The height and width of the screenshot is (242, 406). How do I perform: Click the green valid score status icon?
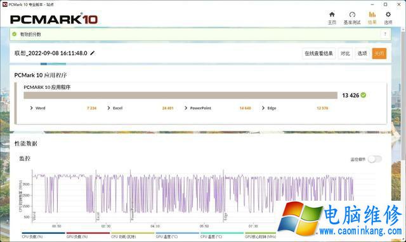[x=15, y=34]
